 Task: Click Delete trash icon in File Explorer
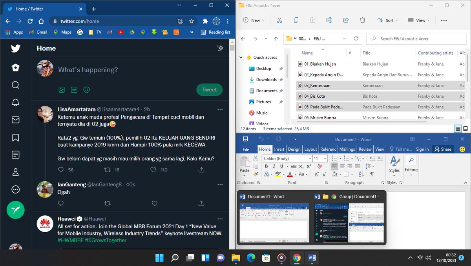click(363, 20)
